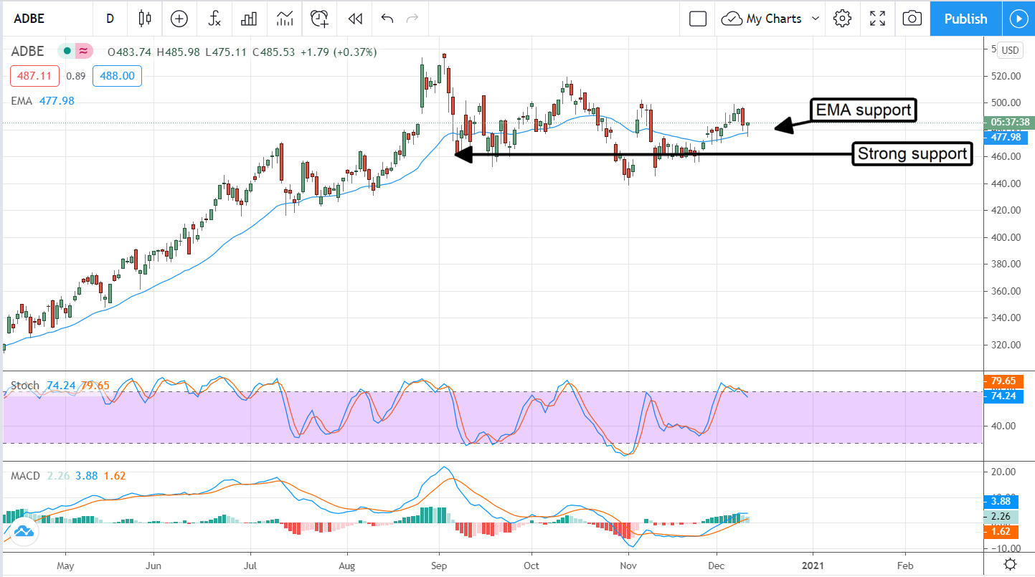Click the USD currency label
This screenshot has height=577, width=1035.
point(1010,50)
